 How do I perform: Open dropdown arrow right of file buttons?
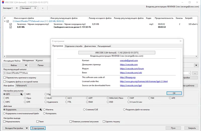point(196,65)
